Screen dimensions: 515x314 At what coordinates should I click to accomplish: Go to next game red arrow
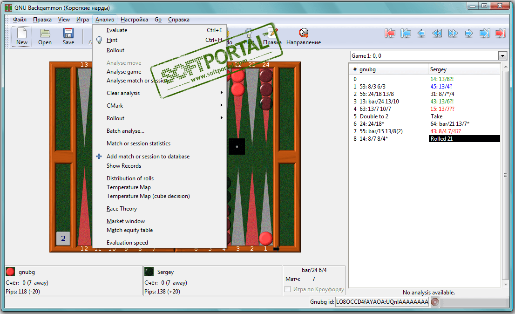tap(501, 33)
